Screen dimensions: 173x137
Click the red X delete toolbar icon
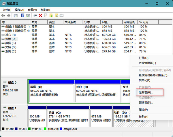[x=40, y=16]
